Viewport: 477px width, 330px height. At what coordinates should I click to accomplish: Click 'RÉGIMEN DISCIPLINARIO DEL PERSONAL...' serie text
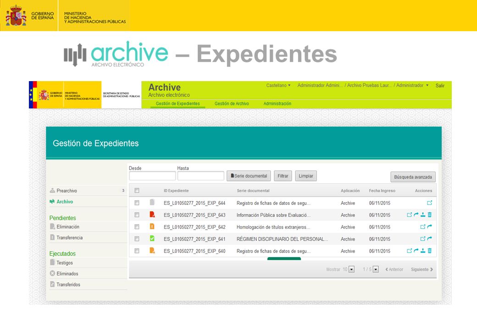pyautogui.click(x=283, y=239)
